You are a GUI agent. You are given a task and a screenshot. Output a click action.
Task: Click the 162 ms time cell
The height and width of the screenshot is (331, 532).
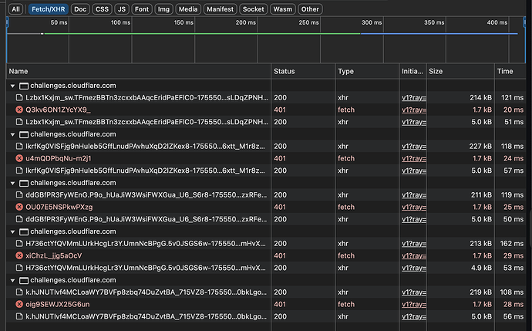(512, 243)
